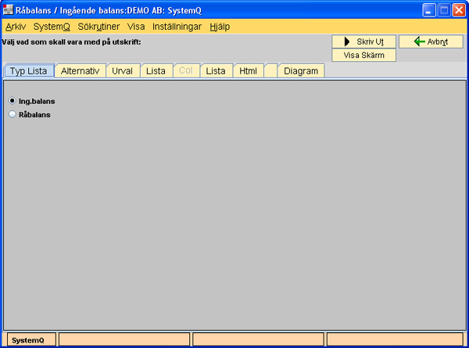Open the Arkiv menu

click(15, 26)
